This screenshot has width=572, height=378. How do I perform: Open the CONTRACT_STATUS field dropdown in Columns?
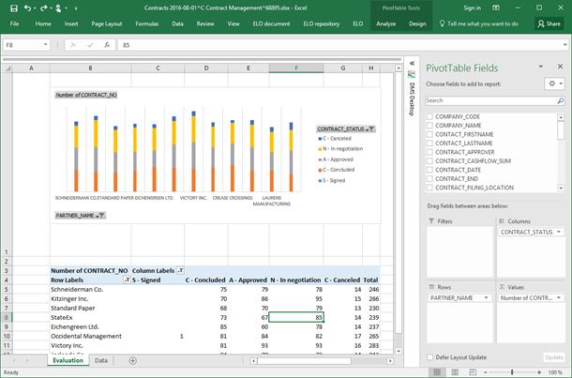(559, 232)
